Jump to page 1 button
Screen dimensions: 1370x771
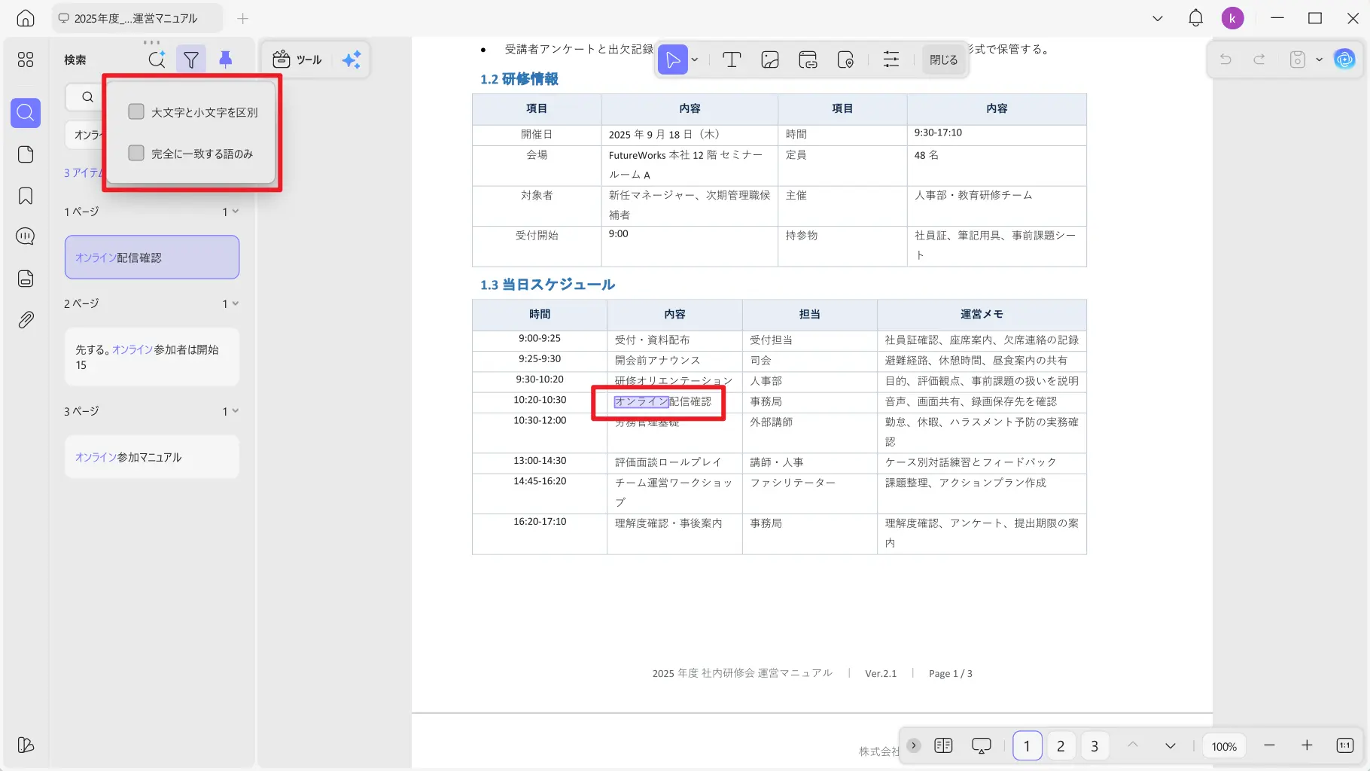[x=1027, y=746]
